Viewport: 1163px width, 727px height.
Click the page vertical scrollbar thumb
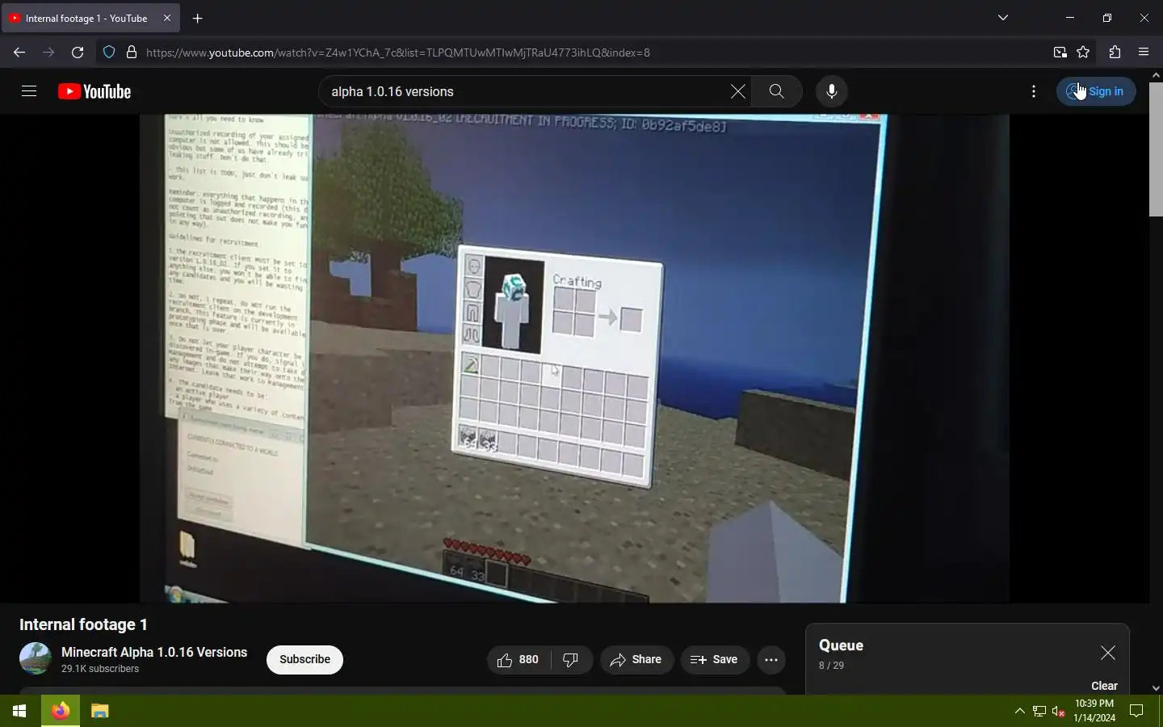click(1156, 149)
